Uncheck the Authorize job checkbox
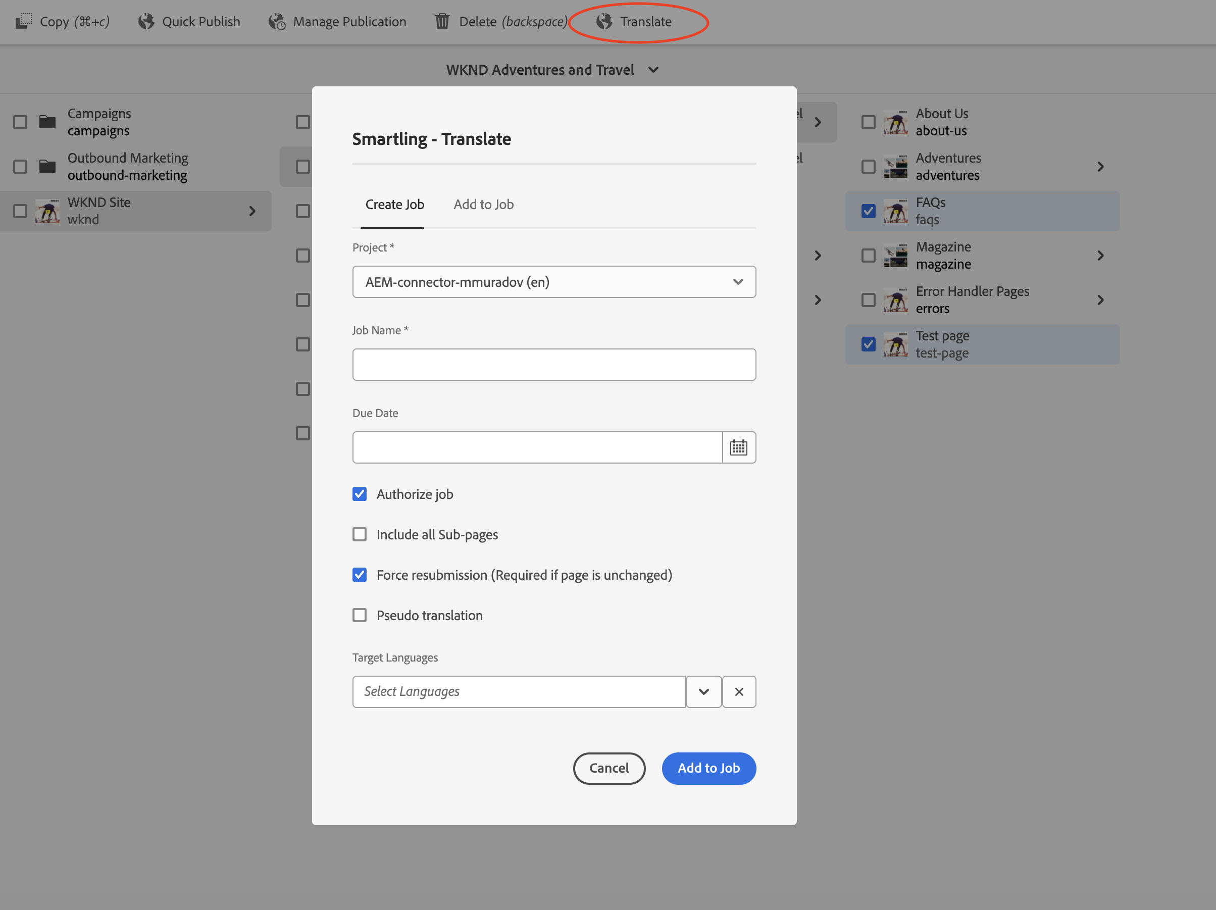Image resolution: width=1216 pixels, height=910 pixels. [360, 494]
